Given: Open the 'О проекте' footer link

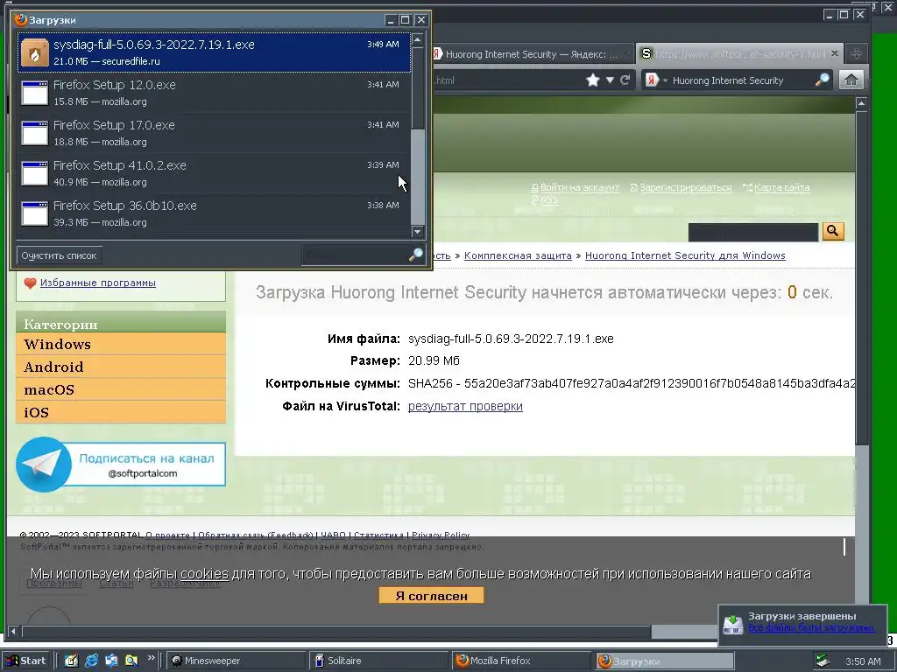Looking at the screenshot, I should [167, 535].
